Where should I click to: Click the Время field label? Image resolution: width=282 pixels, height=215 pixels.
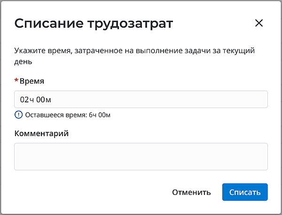click(x=32, y=81)
